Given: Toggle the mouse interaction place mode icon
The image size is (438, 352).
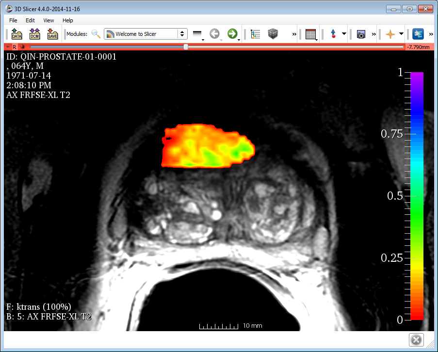Looking at the screenshot, I should click(333, 34).
